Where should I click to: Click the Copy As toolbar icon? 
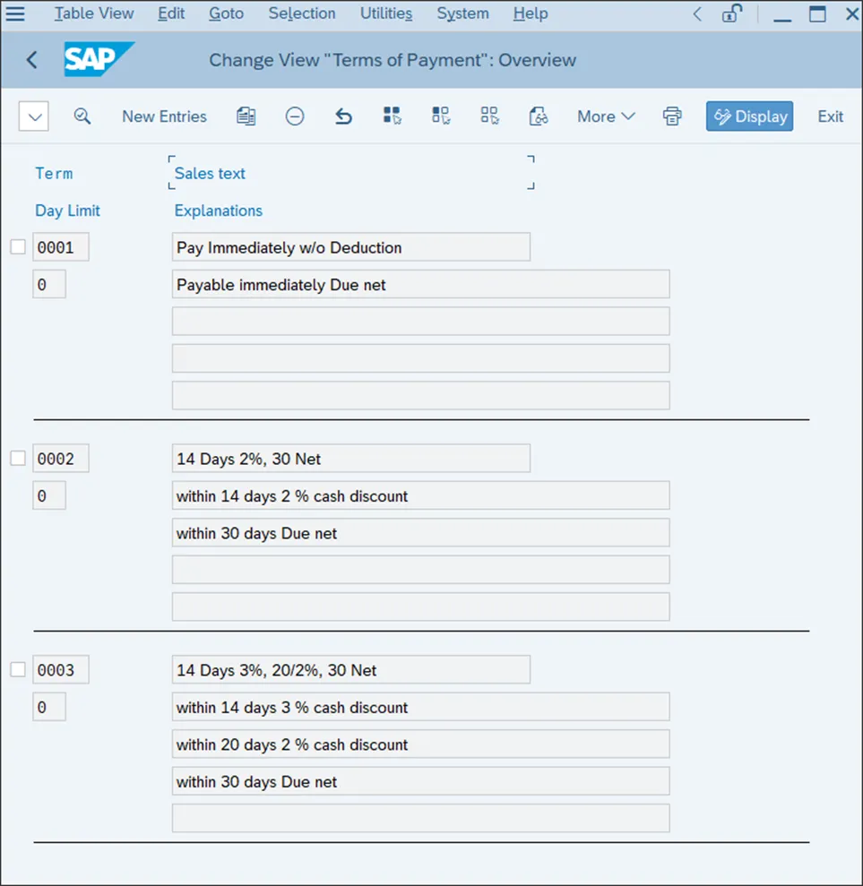246,116
